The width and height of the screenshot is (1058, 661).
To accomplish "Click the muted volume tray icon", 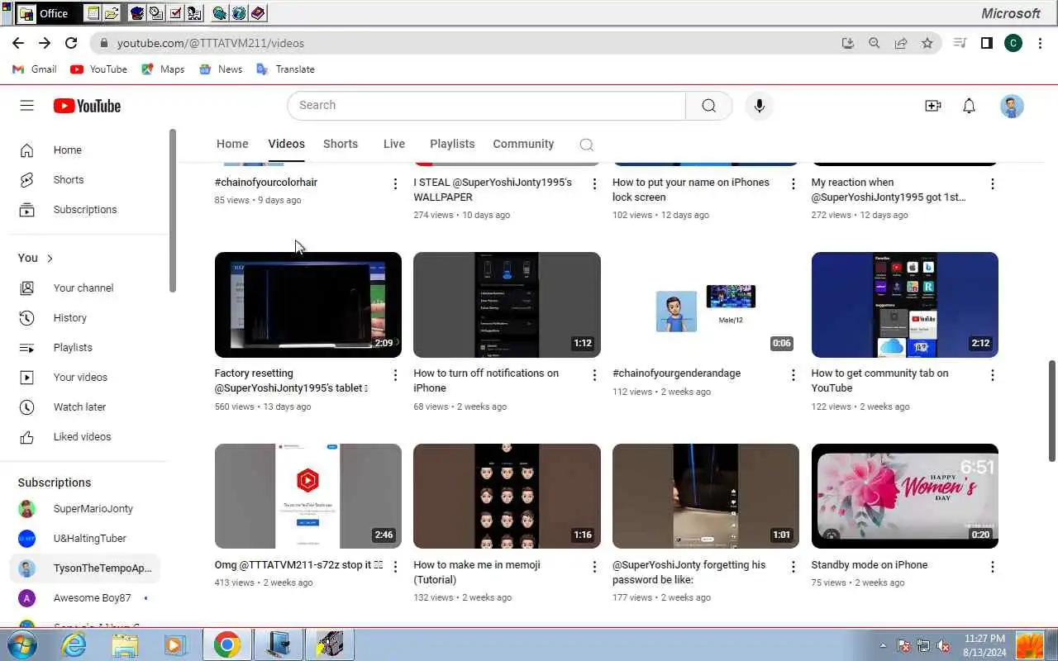I will 943,646.
